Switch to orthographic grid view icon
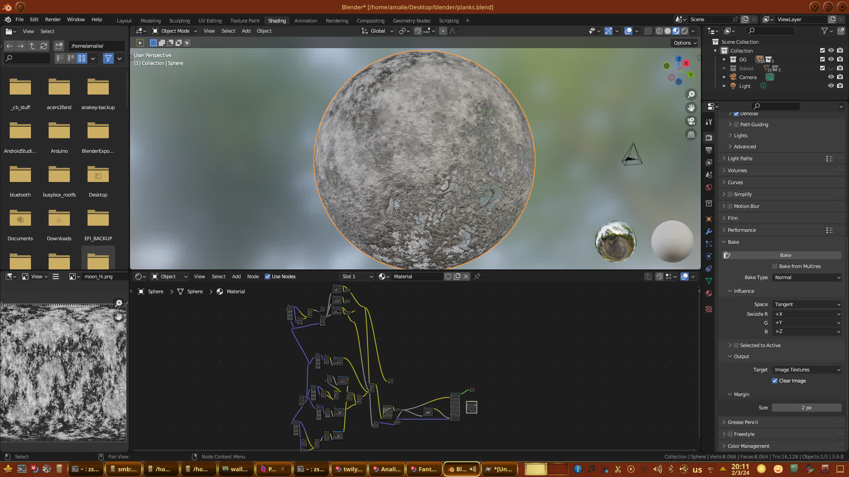 [x=691, y=135]
